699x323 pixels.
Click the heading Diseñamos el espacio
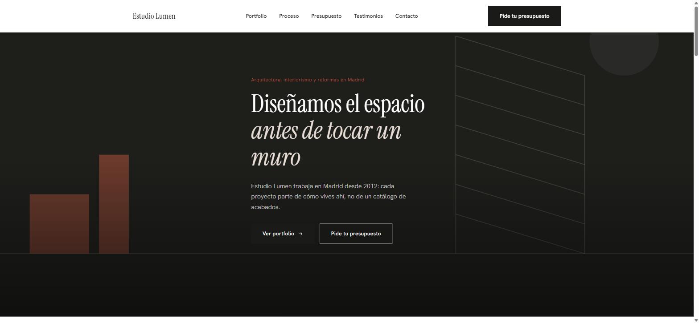[x=338, y=104]
